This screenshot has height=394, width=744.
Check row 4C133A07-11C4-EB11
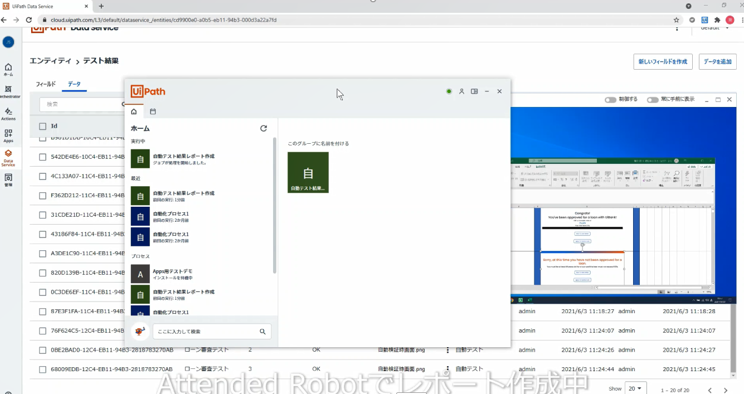(x=43, y=176)
